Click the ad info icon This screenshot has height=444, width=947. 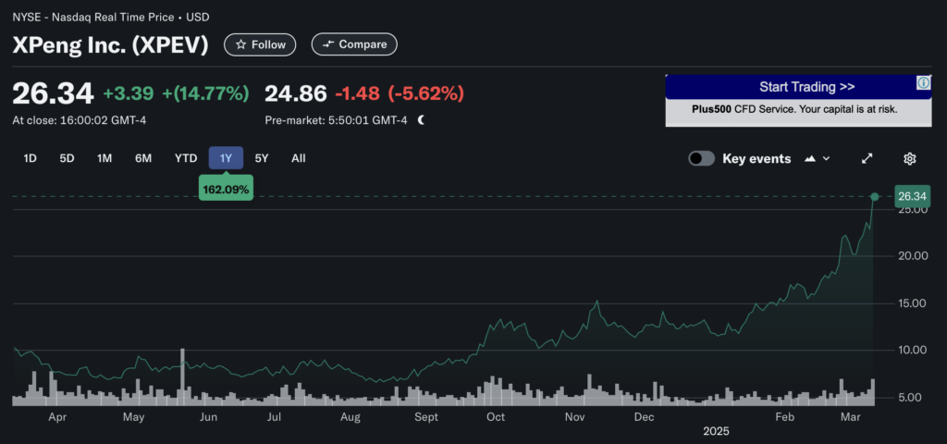[x=922, y=84]
